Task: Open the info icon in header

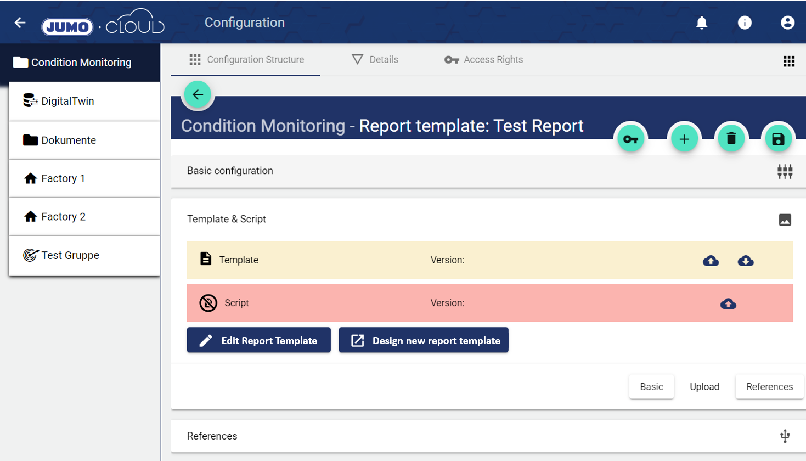Action: click(x=745, y=23)
